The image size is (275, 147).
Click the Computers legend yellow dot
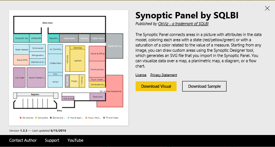(36, 118)
